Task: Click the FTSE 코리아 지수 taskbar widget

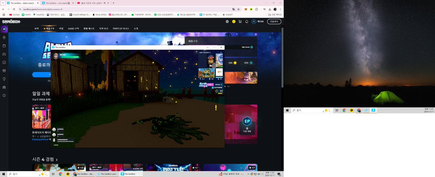Action: point(231,174)
